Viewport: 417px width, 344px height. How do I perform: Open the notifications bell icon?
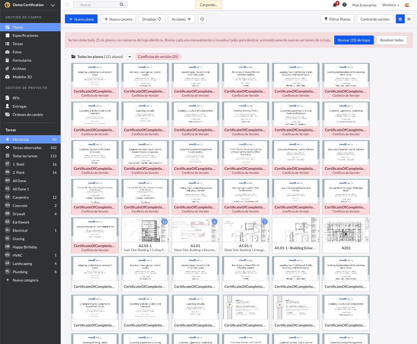[x=335, y=5]
